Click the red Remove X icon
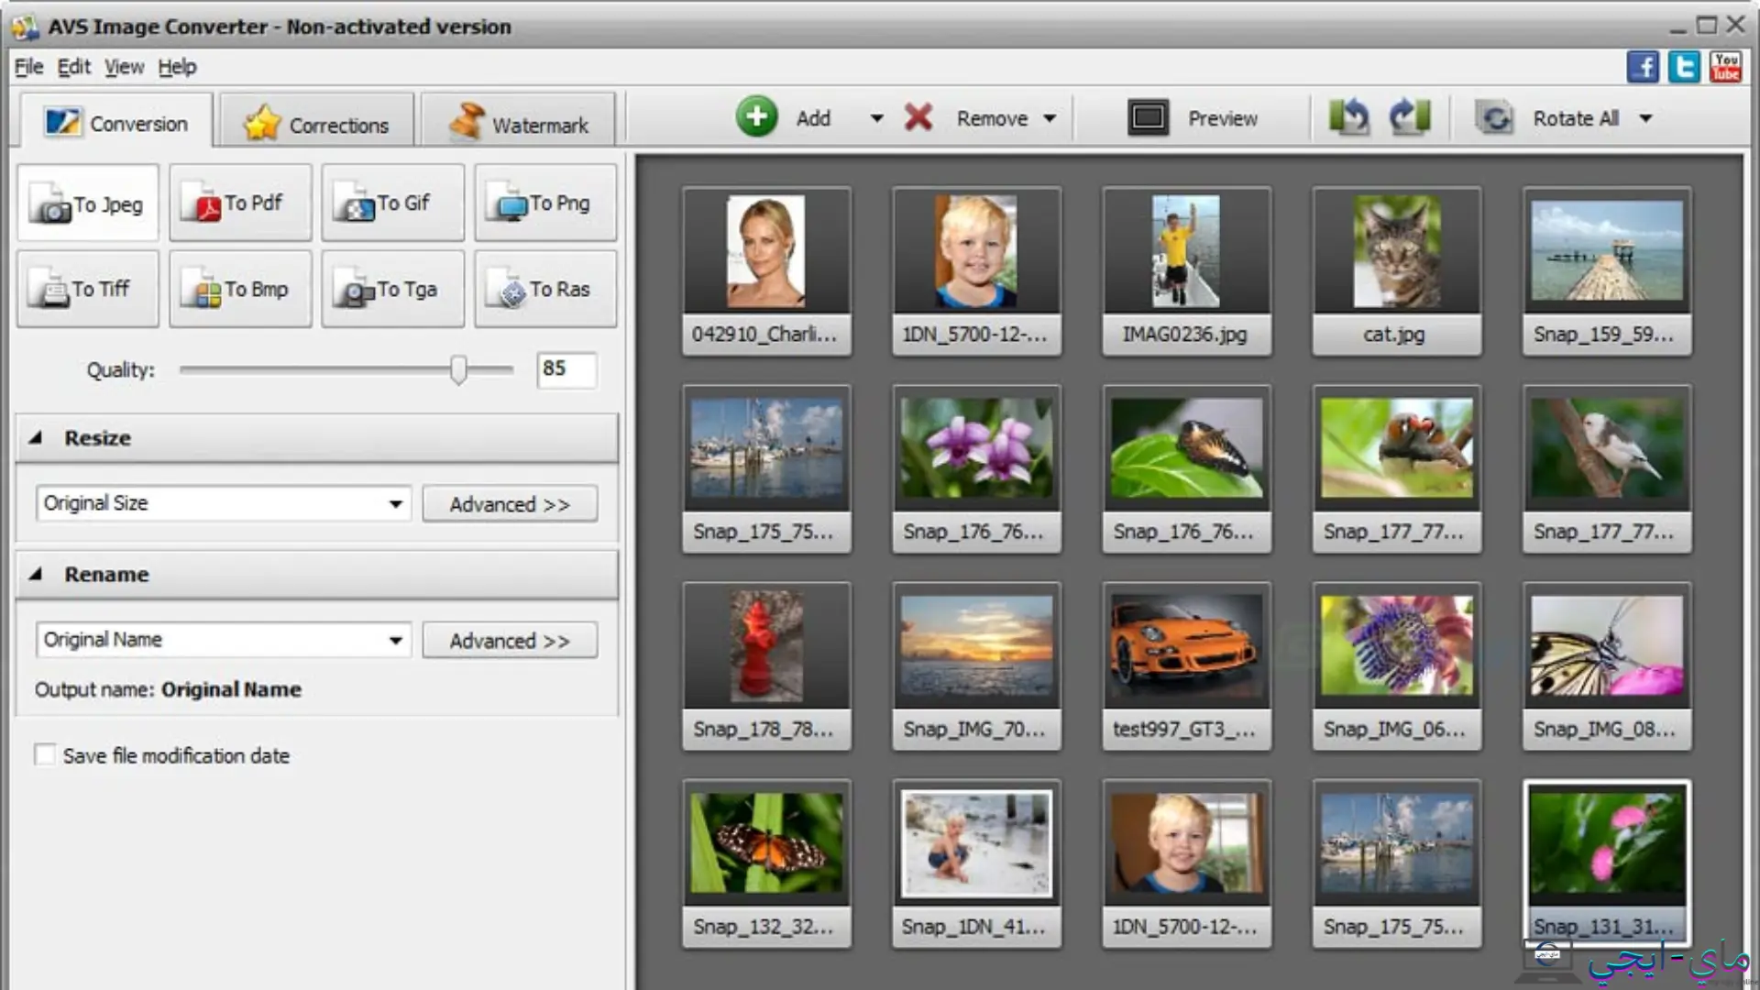Image resolution: width=1760 pixels, height=990 pixels. point(918,117)
